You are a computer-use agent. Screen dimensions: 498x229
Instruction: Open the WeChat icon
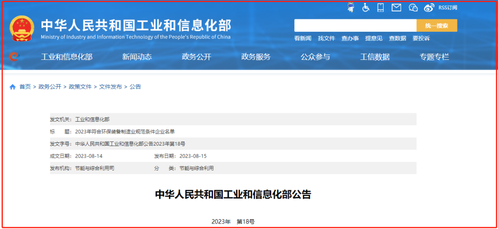[413, 8]
